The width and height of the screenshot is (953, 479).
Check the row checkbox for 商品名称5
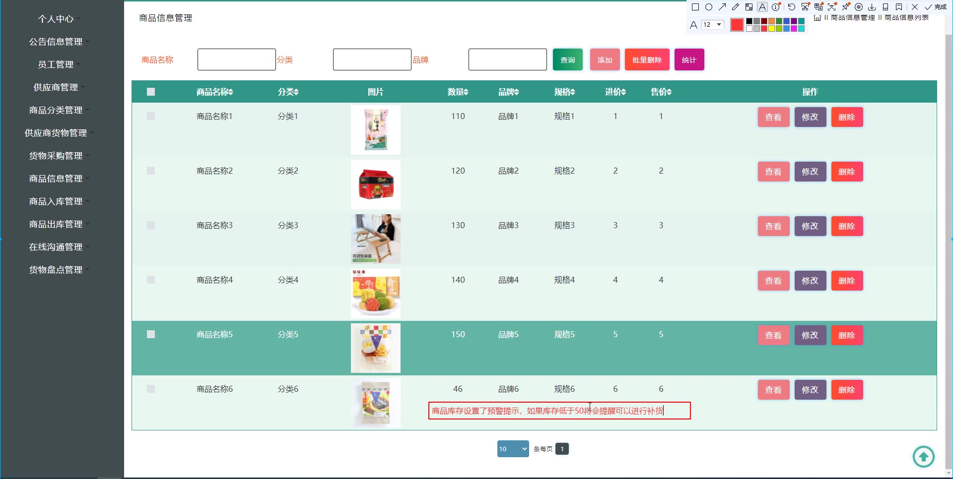point(151,334)
